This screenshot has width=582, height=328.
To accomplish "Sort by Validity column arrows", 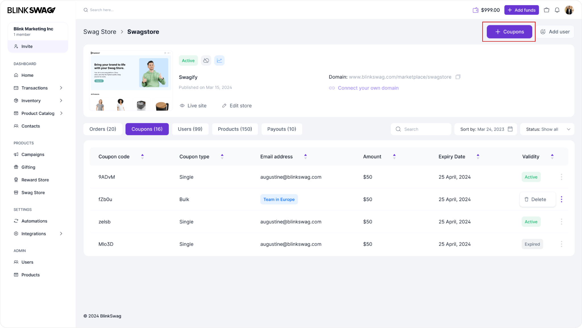I will (552, 156).
